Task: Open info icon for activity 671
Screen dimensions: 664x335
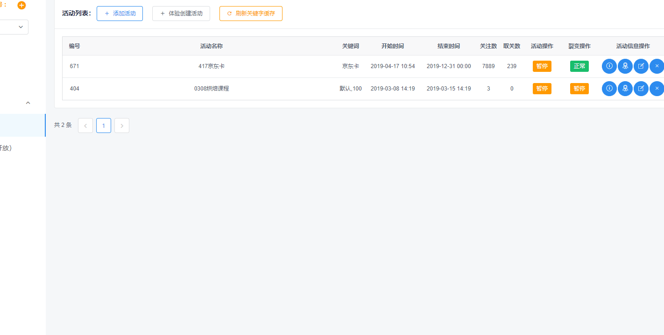Action: [609, 66]
